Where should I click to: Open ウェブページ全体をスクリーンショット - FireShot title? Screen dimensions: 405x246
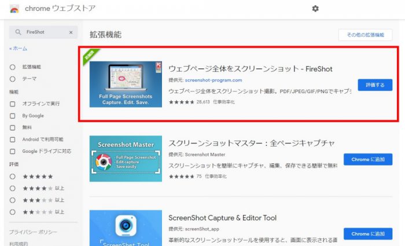point(251,69)
